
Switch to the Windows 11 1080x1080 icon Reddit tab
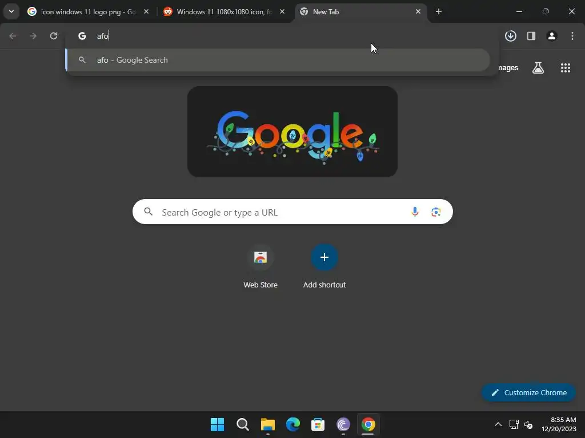(224, 11)
